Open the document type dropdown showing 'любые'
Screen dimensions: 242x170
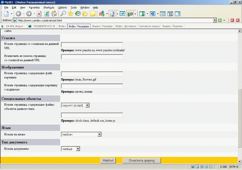(x=70, y=149)
